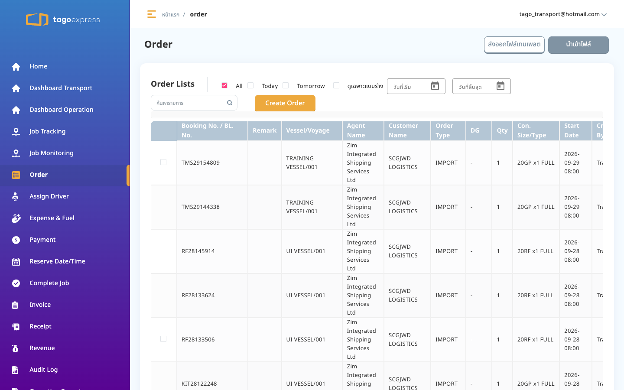Viewport: 624px width, 390px height.
Task: Click booking number TMS29144338
Action: click(x=201, y=207)
